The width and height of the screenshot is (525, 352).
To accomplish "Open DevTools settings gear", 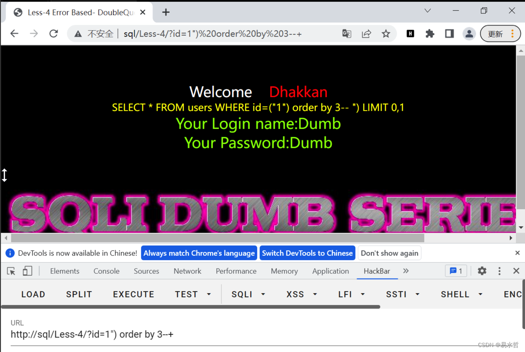I will pyautogui.click(x=482, y=271).
